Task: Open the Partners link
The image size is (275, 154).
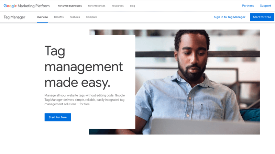Action: [x=248, y=5]
